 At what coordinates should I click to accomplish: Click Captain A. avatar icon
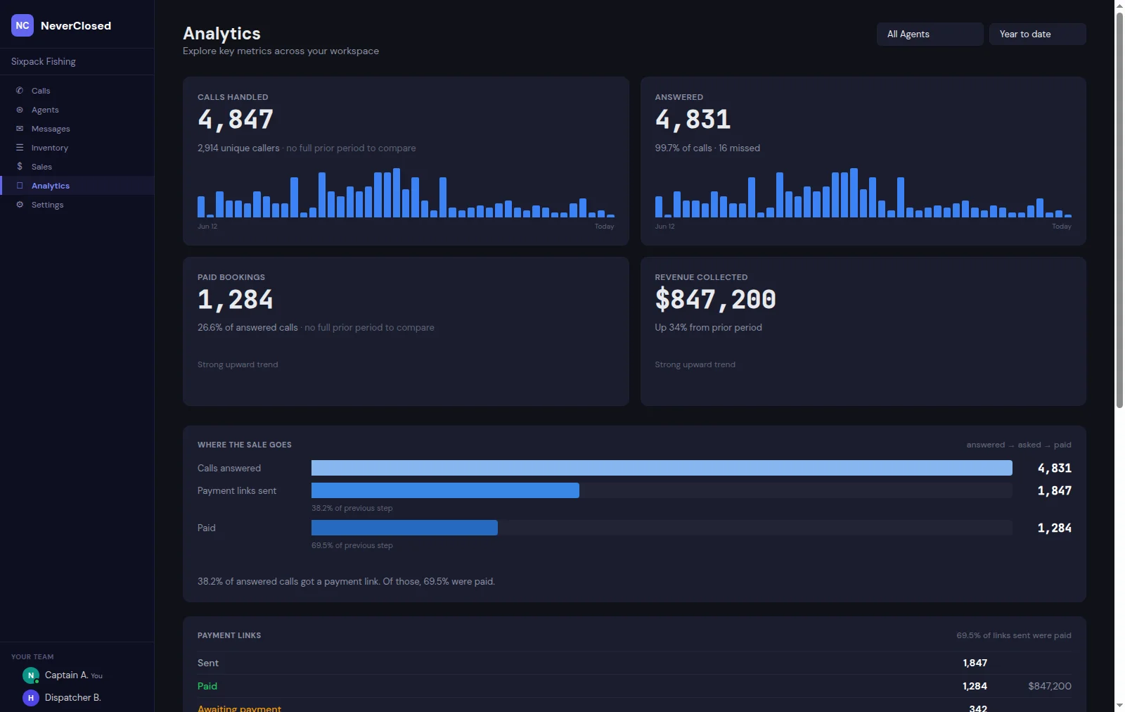tap(31, 675)
